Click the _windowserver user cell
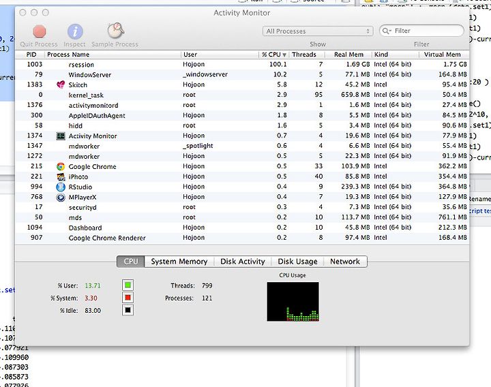The height and width of the screenshot is (387, 491). click(x=205, y=74)
